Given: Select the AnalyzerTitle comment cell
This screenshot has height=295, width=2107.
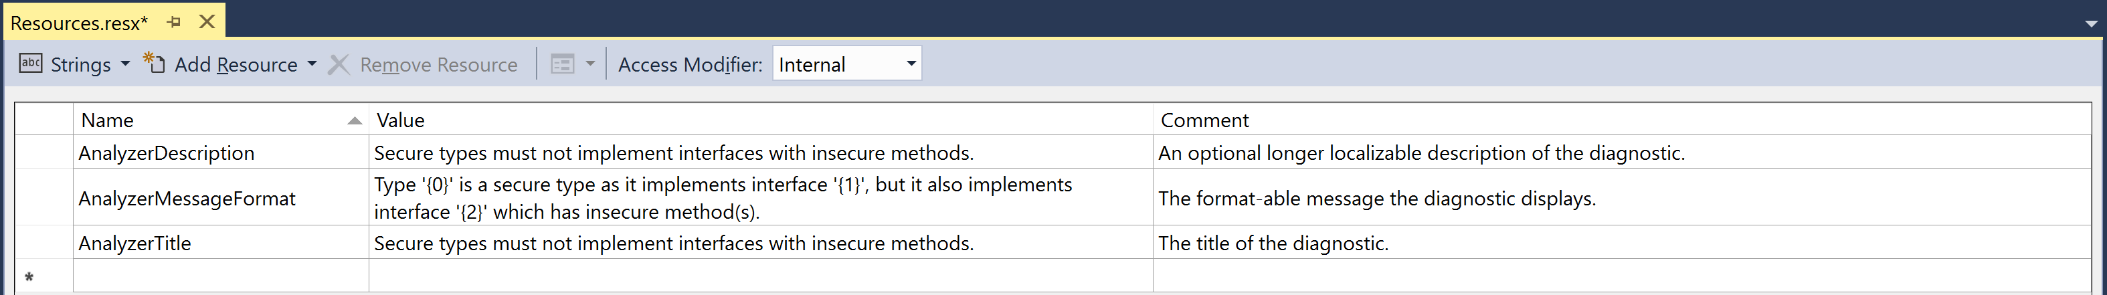Looking at the screenshot, I should 1622,243.
